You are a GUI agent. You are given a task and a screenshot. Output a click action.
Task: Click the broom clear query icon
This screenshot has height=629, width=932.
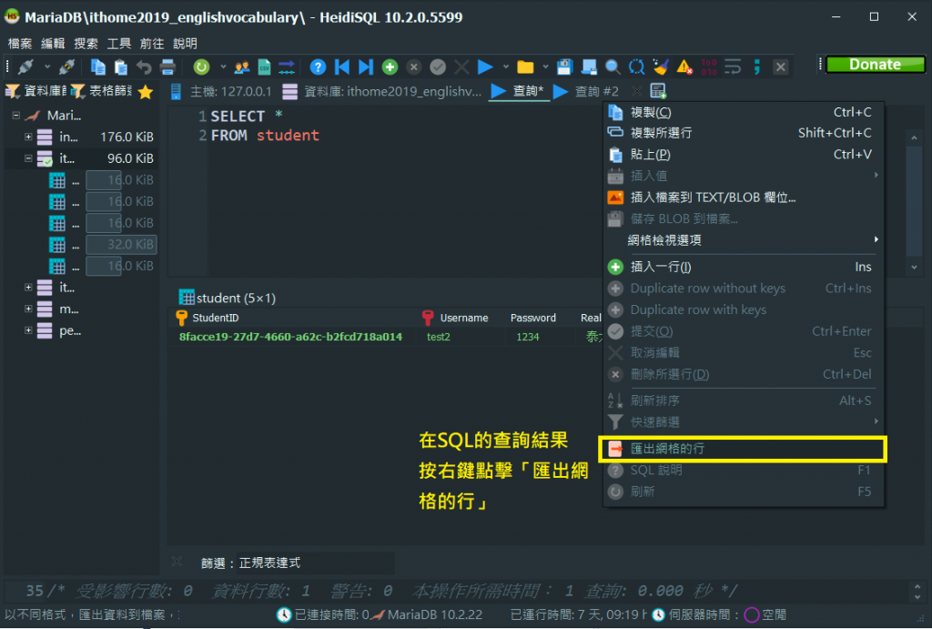click(x=661, y=66)
